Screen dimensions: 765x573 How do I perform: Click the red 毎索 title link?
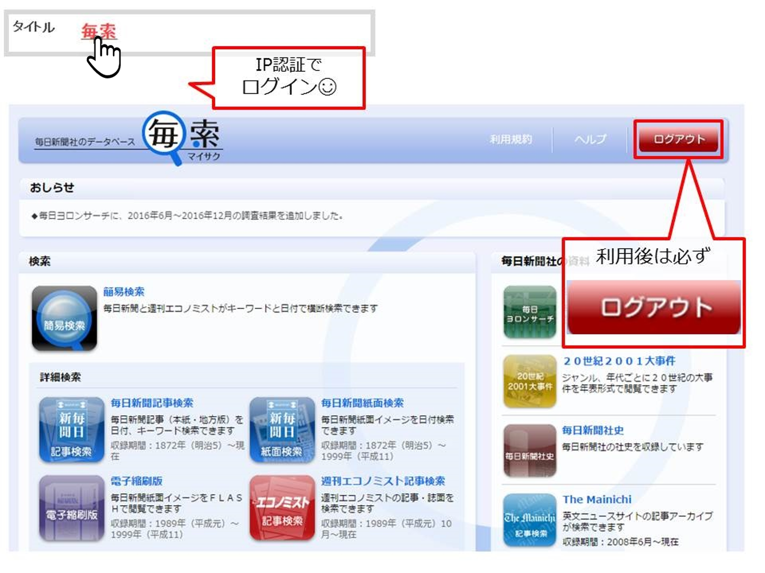point(99,31)
